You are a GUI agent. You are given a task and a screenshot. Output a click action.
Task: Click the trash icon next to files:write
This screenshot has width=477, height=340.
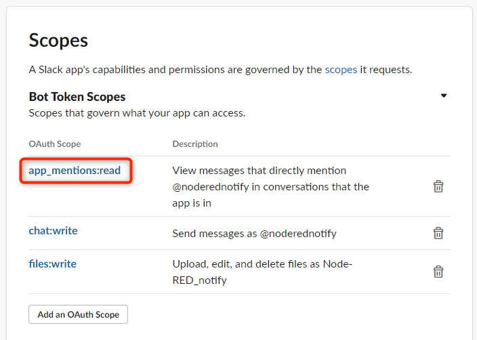(x=438, y=272)
